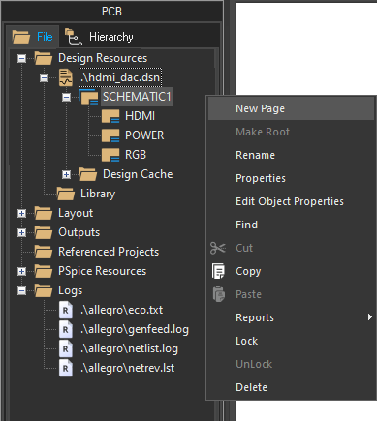Expand the Design Cache node
The width and height of the screenshot is (377, 421).
pyautogui.click(x=66, y=174)
